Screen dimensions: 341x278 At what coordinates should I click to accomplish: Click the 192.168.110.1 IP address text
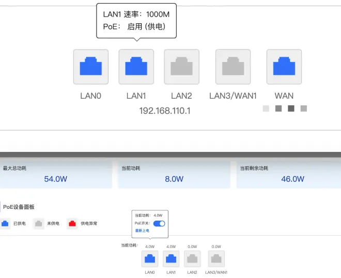point(165,111)
